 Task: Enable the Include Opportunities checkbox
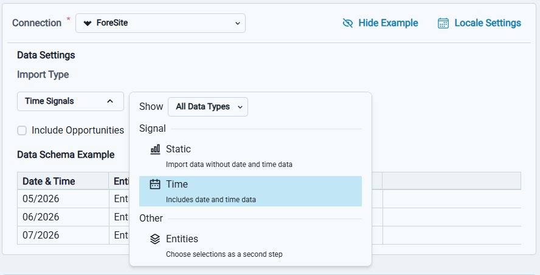point(22,131)
